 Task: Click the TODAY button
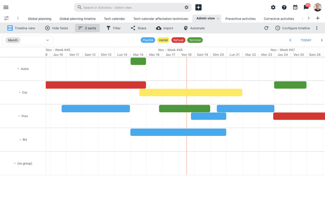pyautogui.click(x=306, y=40)
